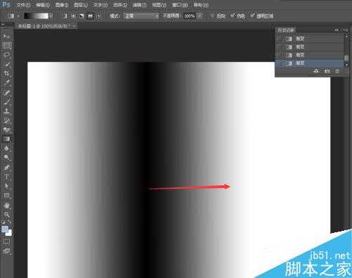Create a new history snapshot
Image resolution: width=352 pixels, height=278 pixels.
click(327, 71)
